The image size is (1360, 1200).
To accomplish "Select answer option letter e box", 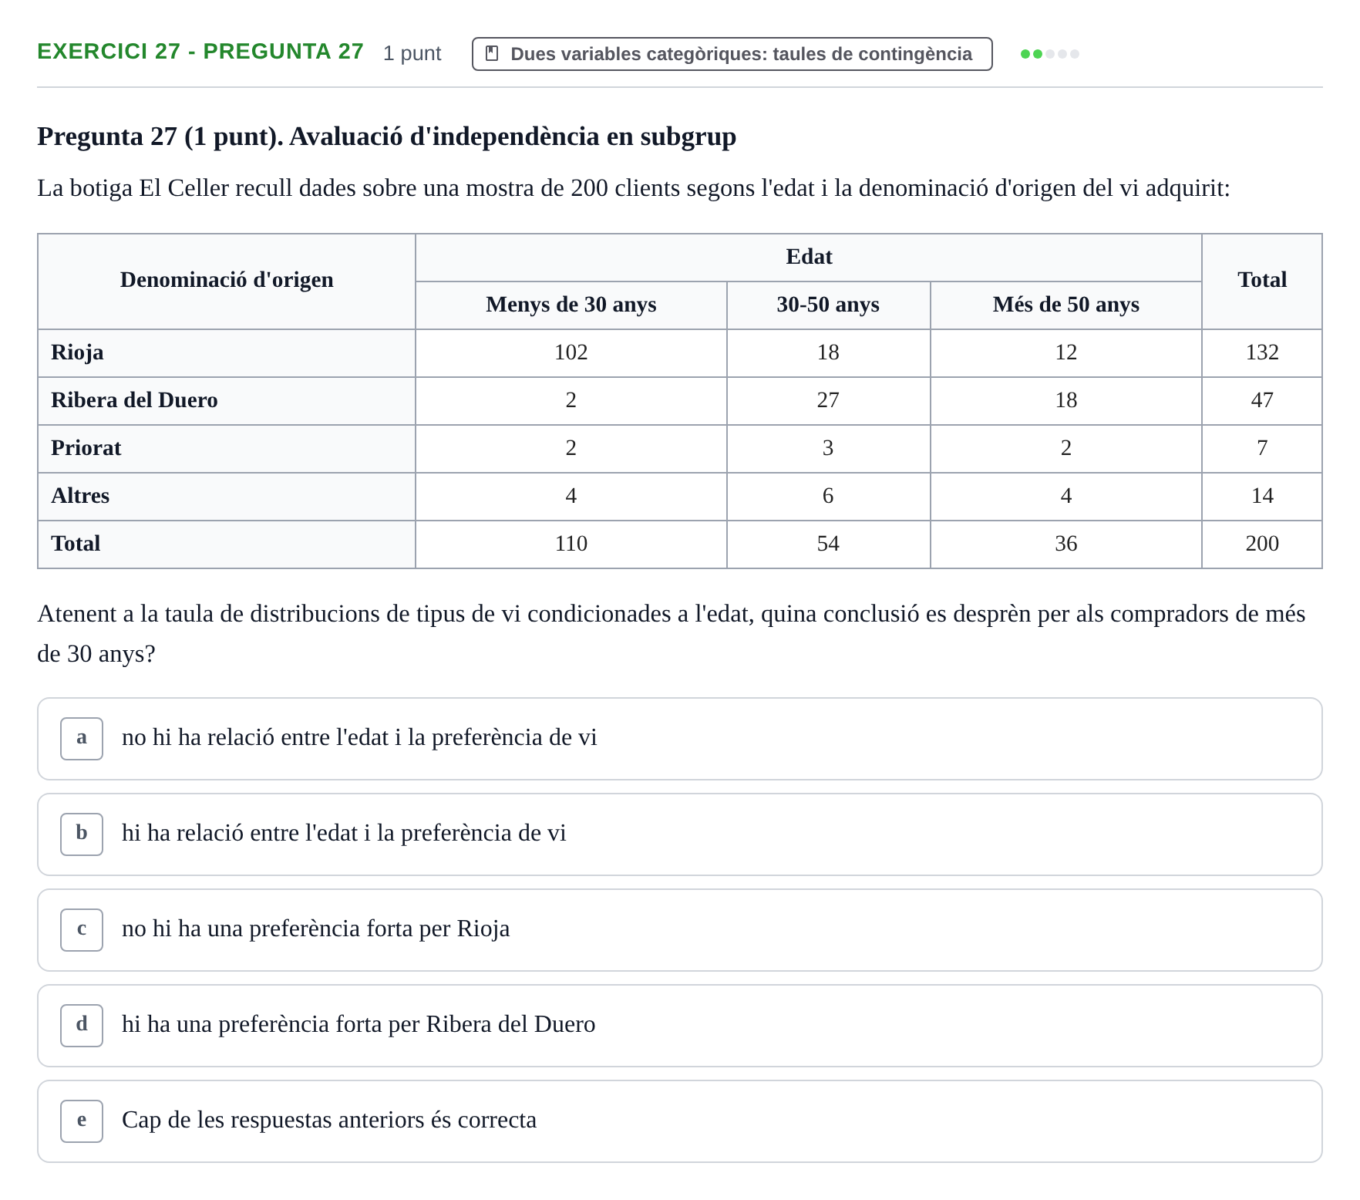I will 82,1121.
